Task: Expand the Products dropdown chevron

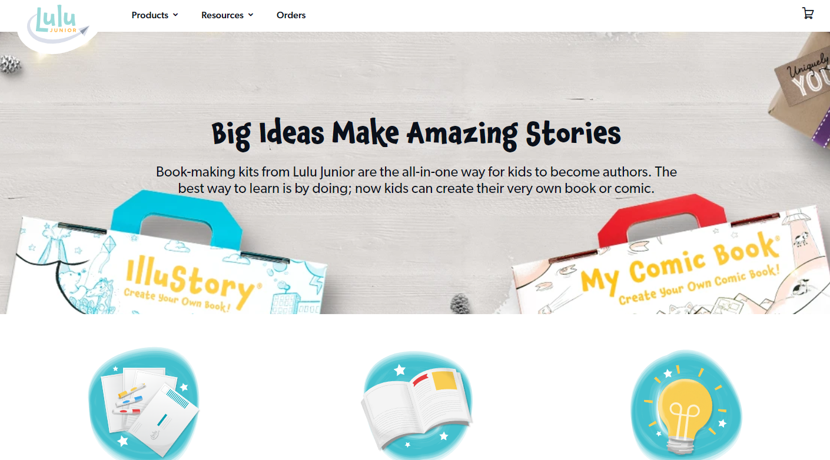Action: [175, 15]
